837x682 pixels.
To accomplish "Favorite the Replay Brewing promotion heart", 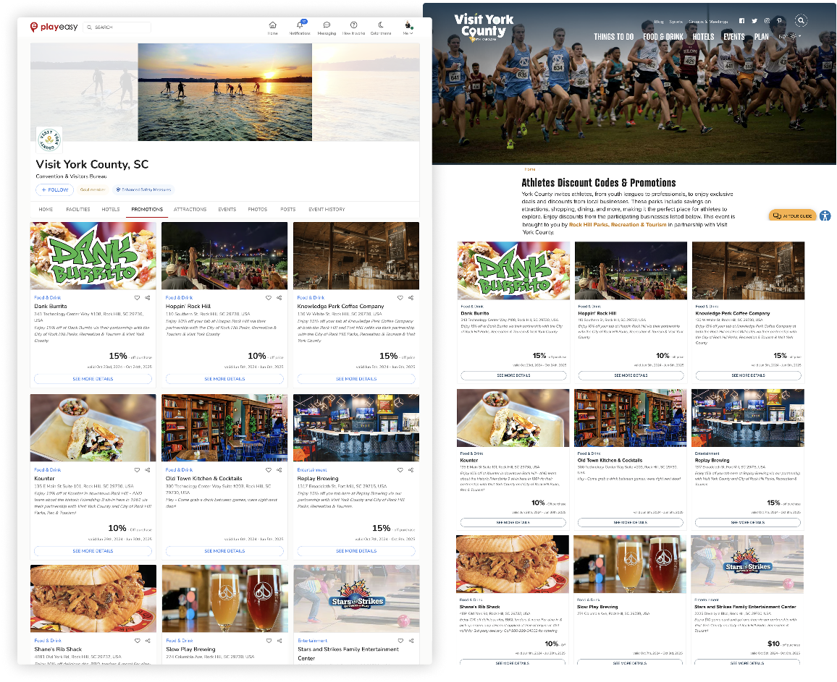I will [400, 469].
